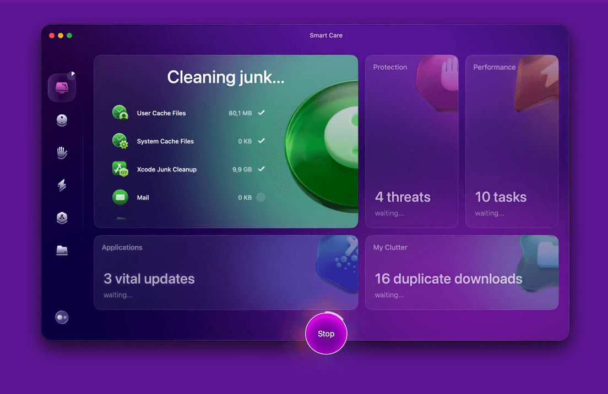Click the Mail envelope icon
Viewport: 608px width, 394px height.
click(120, 197)
